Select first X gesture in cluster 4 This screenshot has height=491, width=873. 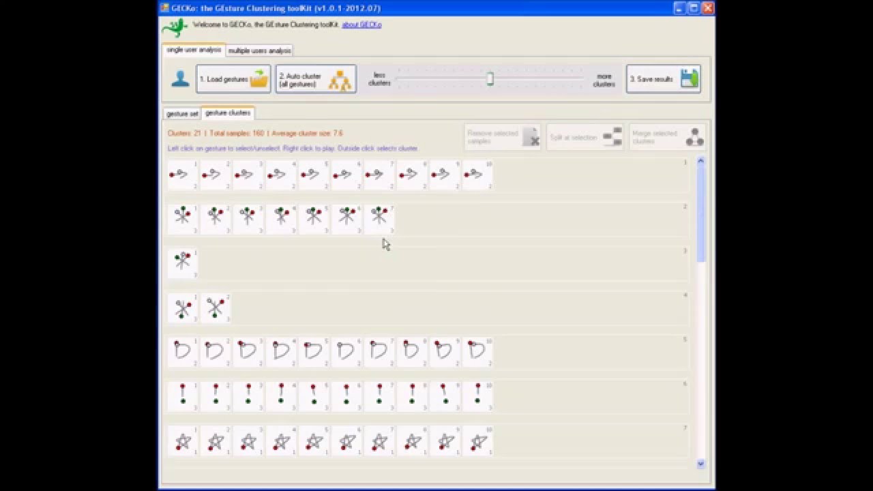pyautogui.click(x=182, y=308)
